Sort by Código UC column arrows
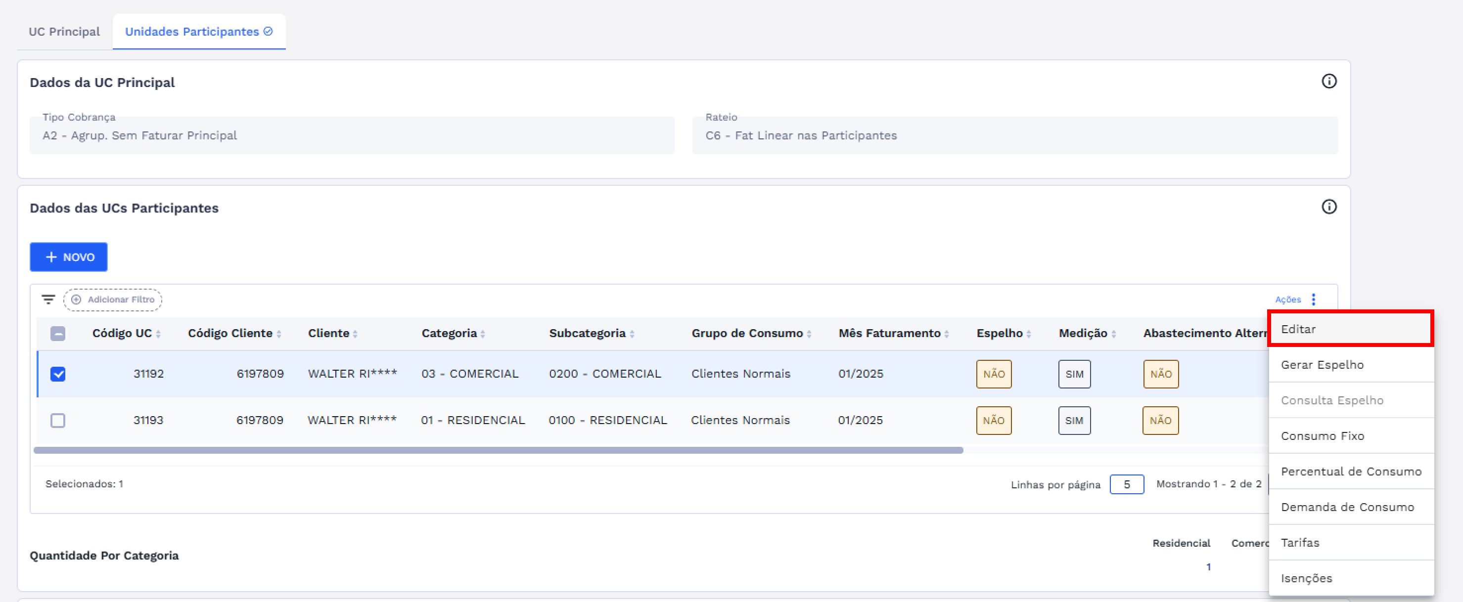Image resolution: width=1463 pixels, height=602 pixels. click(158, 334)
